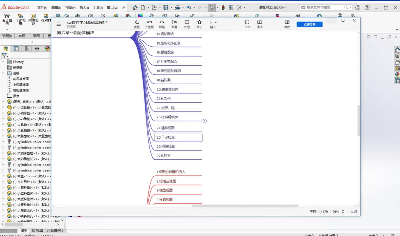Screen dimensions: 400x236
Task: Open the mind map hamburger menu
Action: [58, 24]
